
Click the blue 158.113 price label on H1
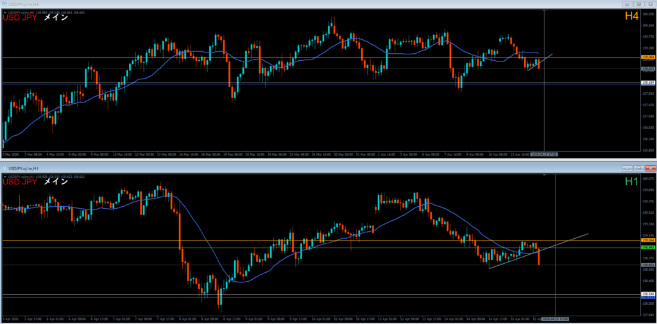[647, 297]
